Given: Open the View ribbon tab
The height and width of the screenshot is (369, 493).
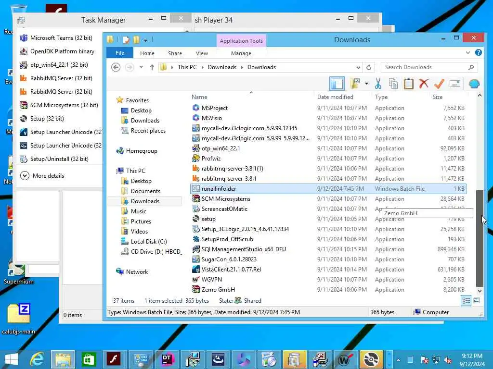Looking at the screenshot, I should [x=202, y=53].
